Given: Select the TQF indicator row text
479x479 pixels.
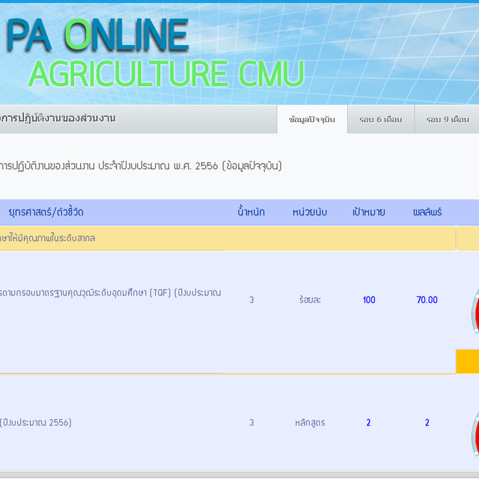Looking at the screenshot, I should [110, 293].
